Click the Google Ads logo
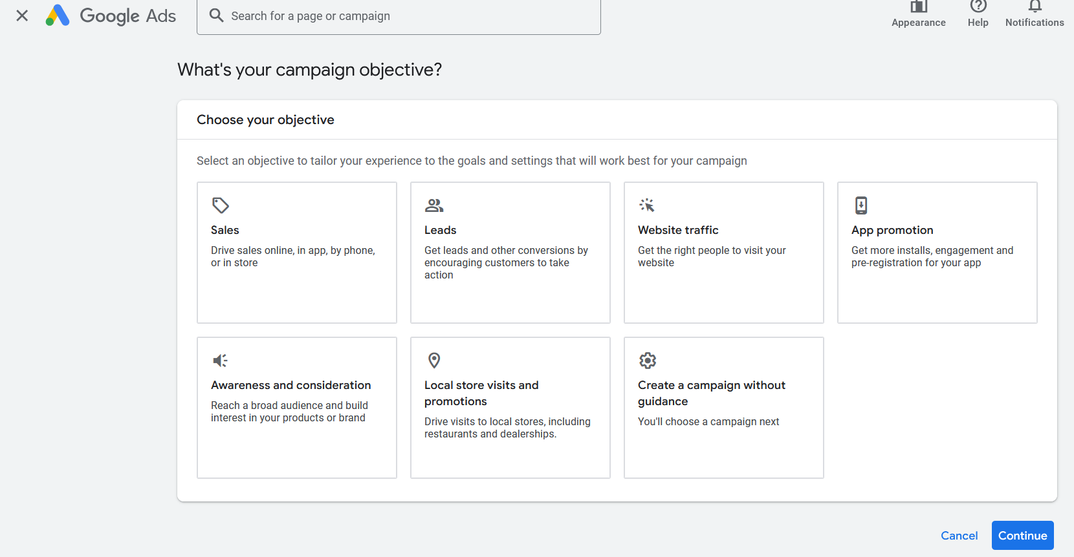This screenshot has width=1074, height=557. pos(111,16)
